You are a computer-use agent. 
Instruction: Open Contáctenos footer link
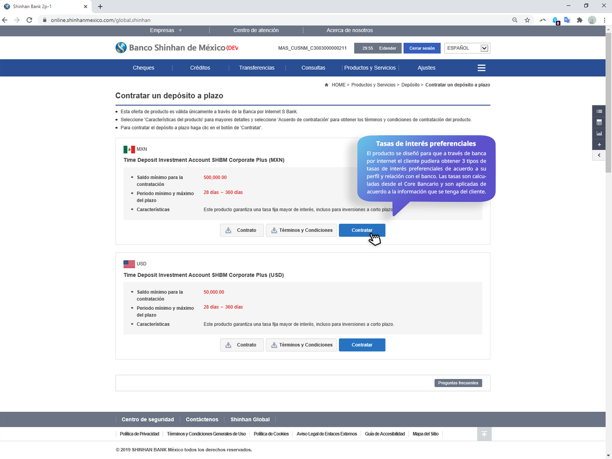(202, 419)
